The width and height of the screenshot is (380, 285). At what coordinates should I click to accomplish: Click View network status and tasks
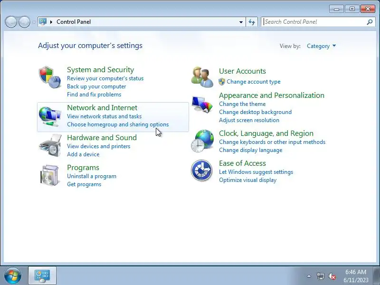(x=104, y=116)
